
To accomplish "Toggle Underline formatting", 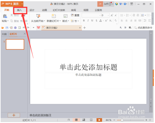I will coord(92,20).
